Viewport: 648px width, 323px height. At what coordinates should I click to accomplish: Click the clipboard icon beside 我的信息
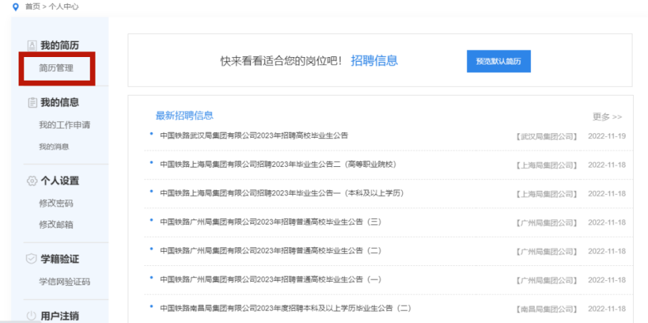pos(32,103)
